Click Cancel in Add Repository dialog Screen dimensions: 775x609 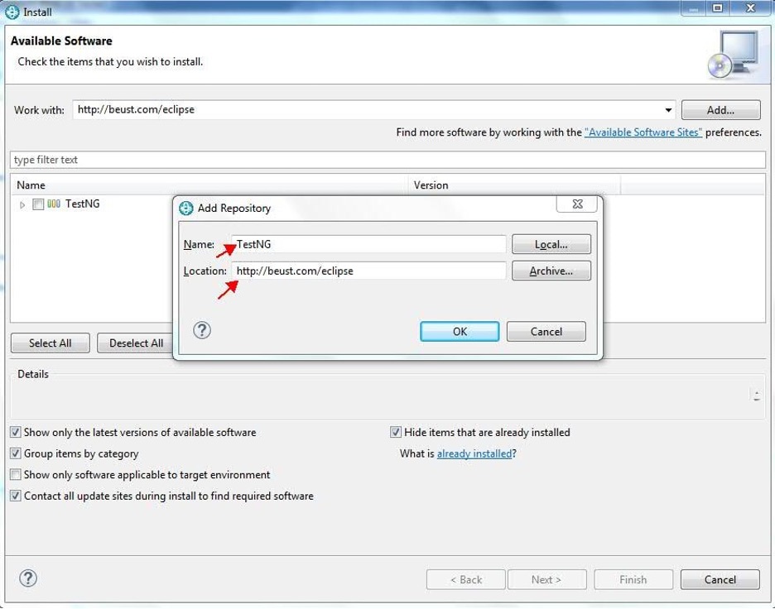[x=546, y=332]
